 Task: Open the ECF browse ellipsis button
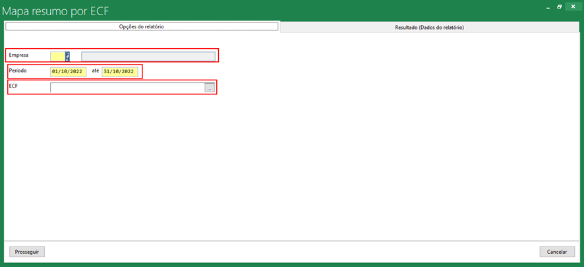click(210, 88)
